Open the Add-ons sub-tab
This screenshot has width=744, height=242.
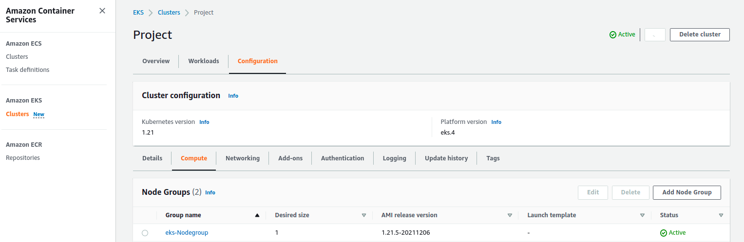290,158
